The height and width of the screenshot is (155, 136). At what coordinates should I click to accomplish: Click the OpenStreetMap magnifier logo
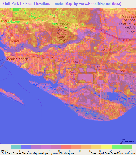point(127,142)
